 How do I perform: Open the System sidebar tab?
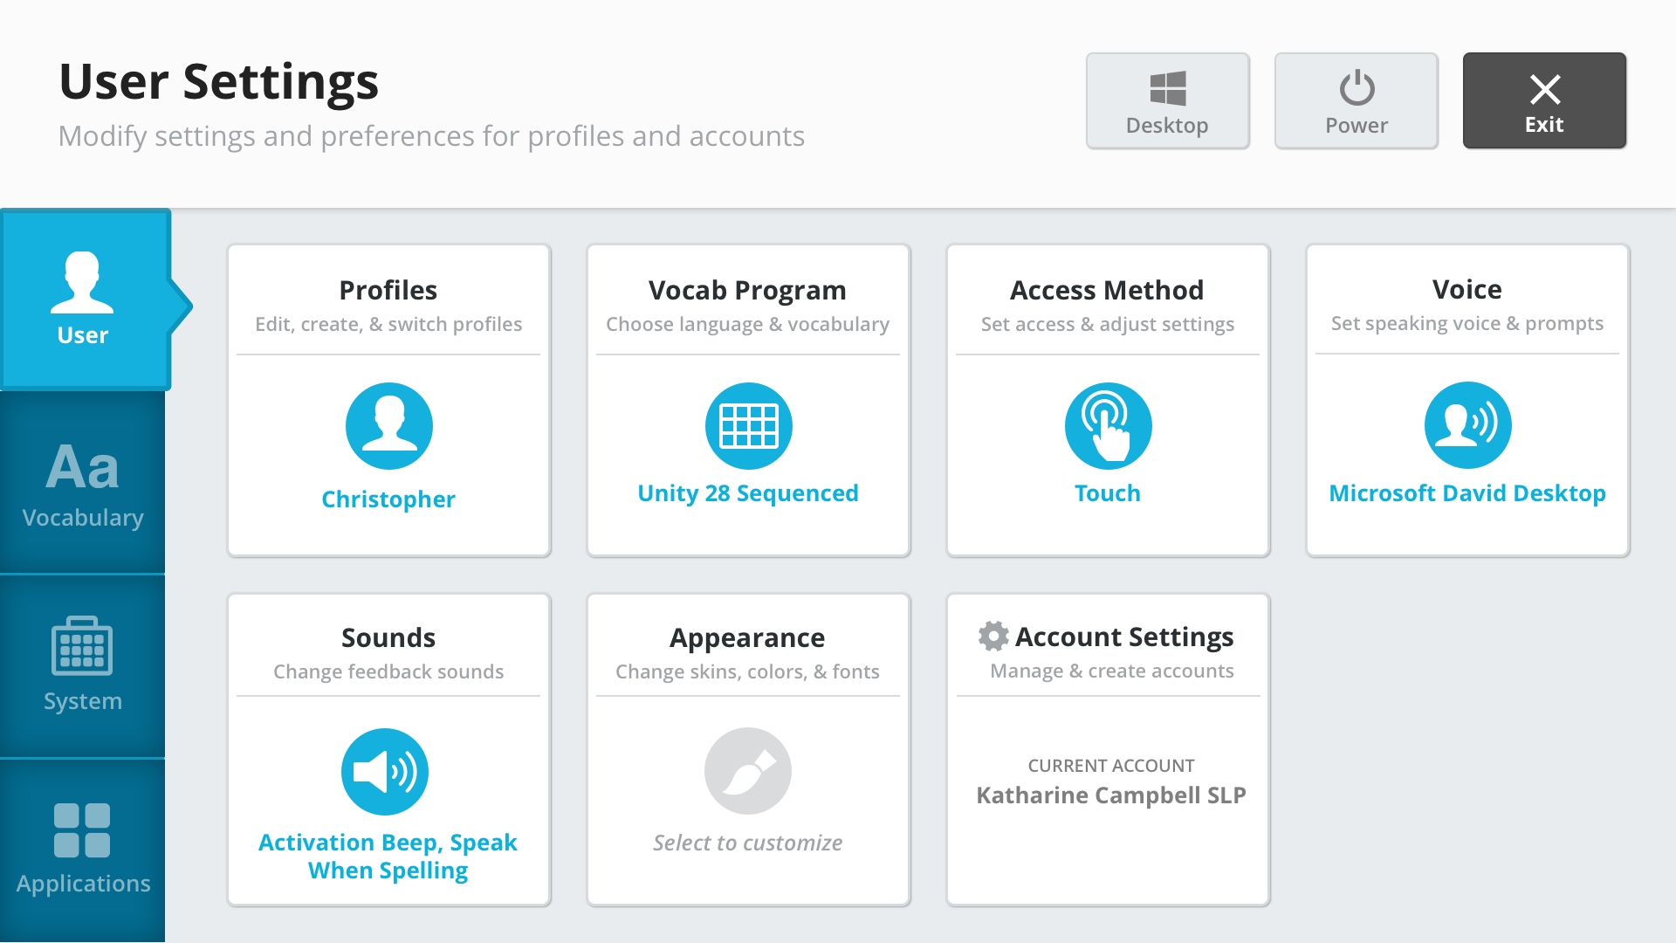click(x=83, y=665)
